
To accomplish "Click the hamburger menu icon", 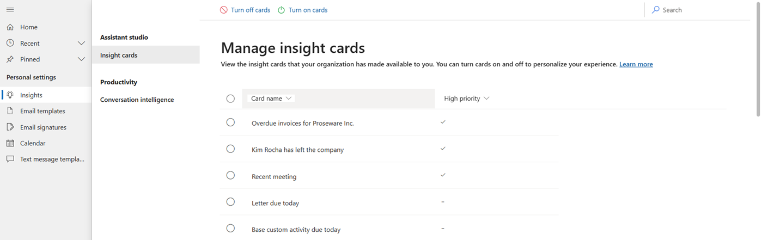I will click(x=10, y=10).
